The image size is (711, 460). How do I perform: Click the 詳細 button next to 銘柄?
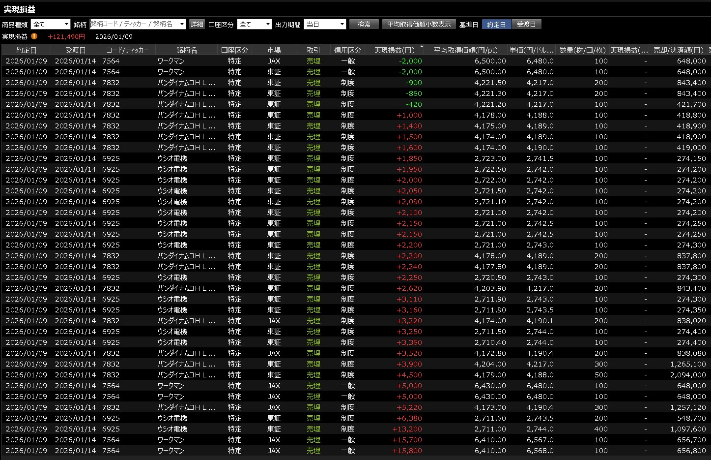[197, 24]
